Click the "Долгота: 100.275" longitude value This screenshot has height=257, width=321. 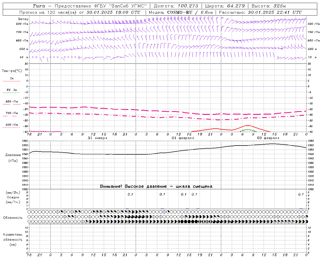pyautogui.click(x=176, y=6)
